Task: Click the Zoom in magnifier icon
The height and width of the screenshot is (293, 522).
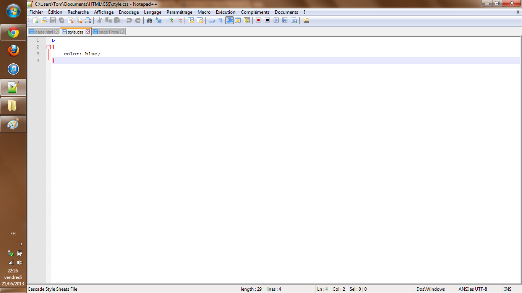Action: (x=170, y=20)
